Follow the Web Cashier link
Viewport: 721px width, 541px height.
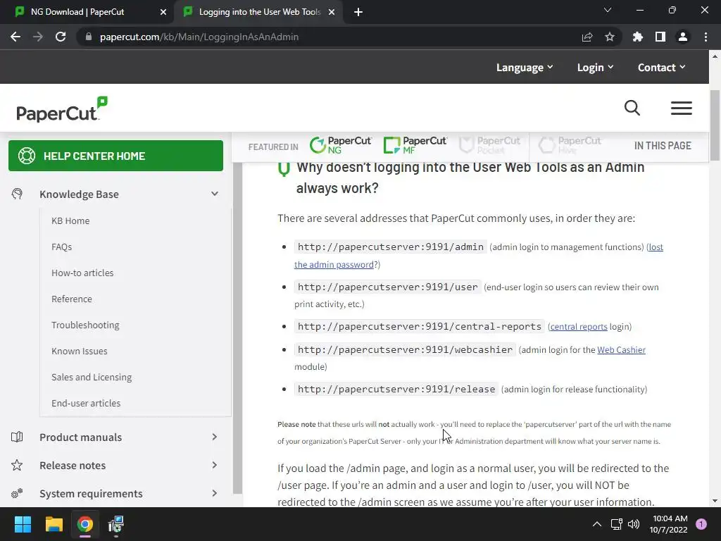click(x=621, y=350)
